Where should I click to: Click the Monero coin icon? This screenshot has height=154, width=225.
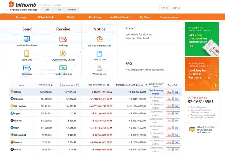12,142
